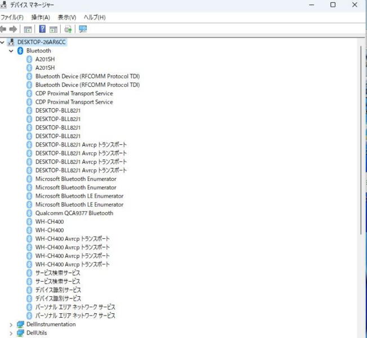Click the monitor icon beside DellInstrumentation

(20, 324)
